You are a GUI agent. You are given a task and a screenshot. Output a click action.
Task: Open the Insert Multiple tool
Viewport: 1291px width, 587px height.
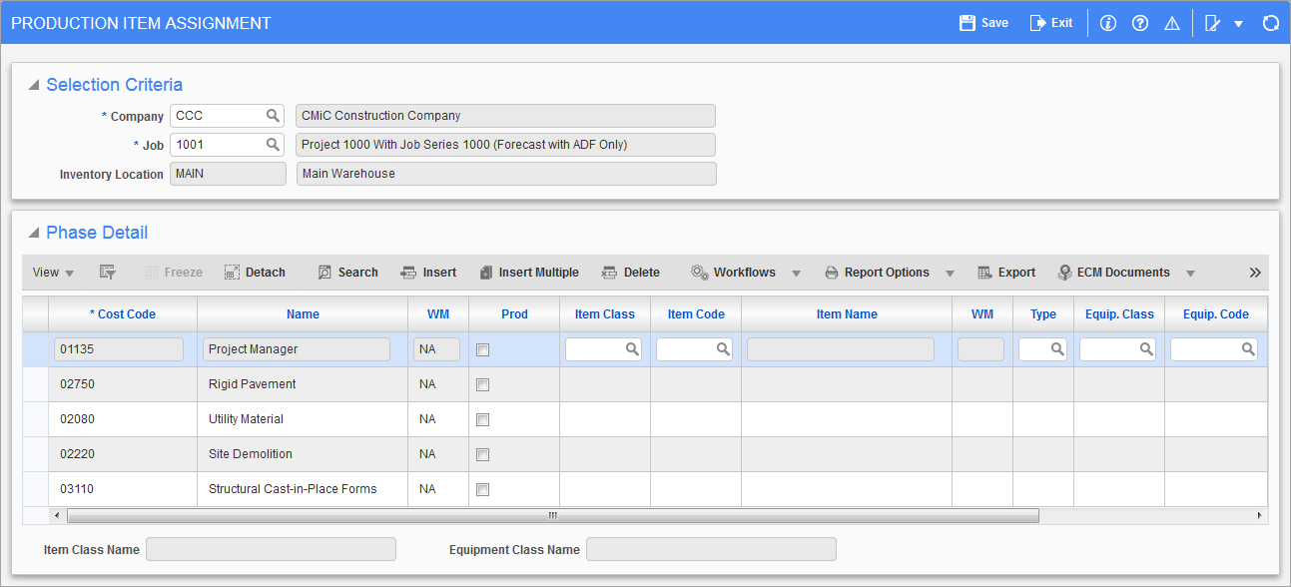click(x=529, y=272)
